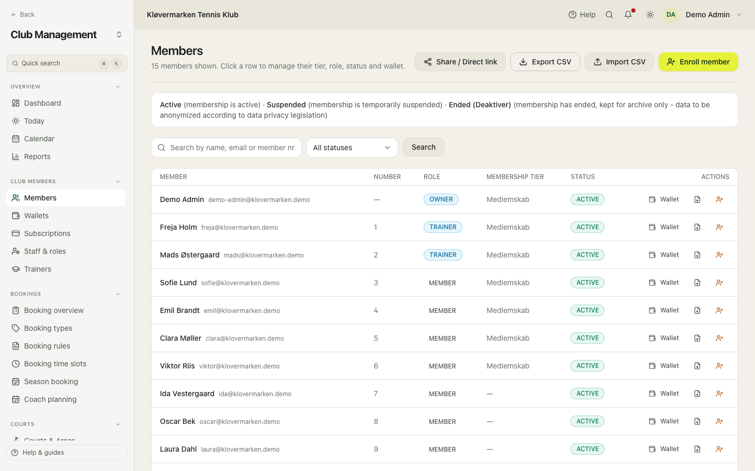
Task: Remove member icon for Emil Brandt
Action: [719, 310]
